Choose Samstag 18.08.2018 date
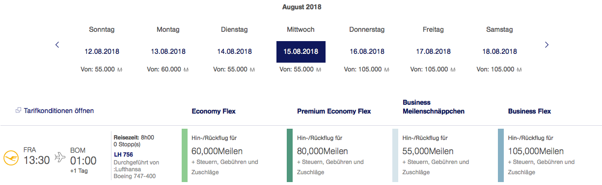The image size is (602, 185). tap(499, 51)
